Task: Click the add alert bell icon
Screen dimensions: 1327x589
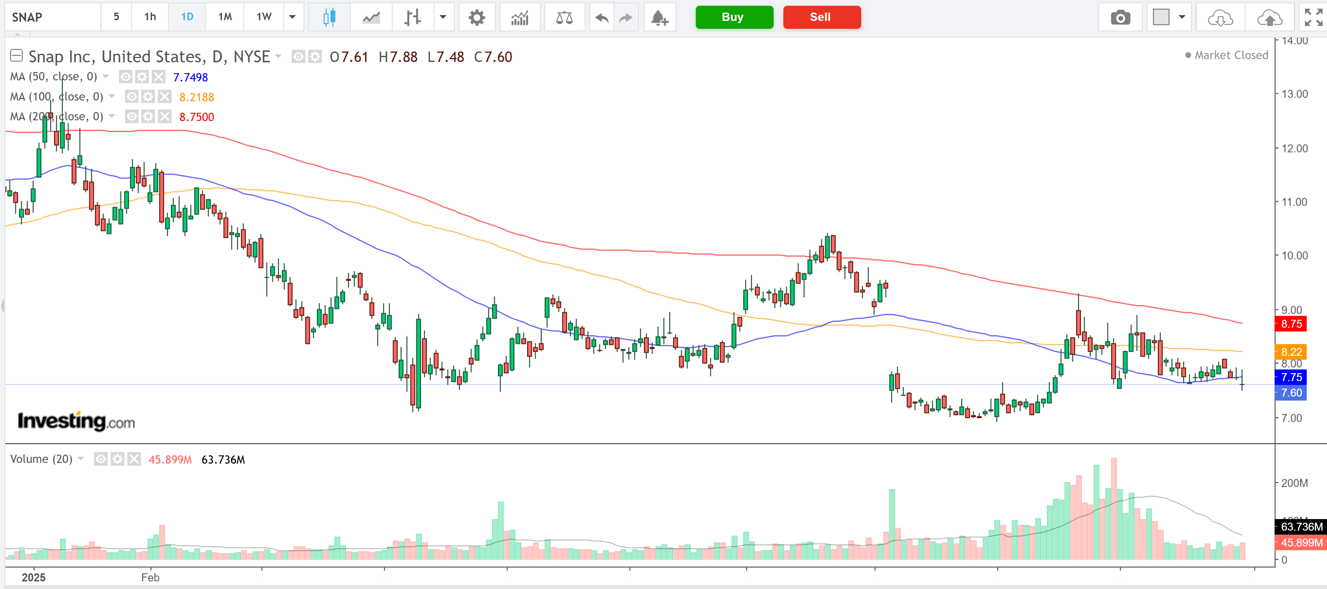Action: point(660,17)
